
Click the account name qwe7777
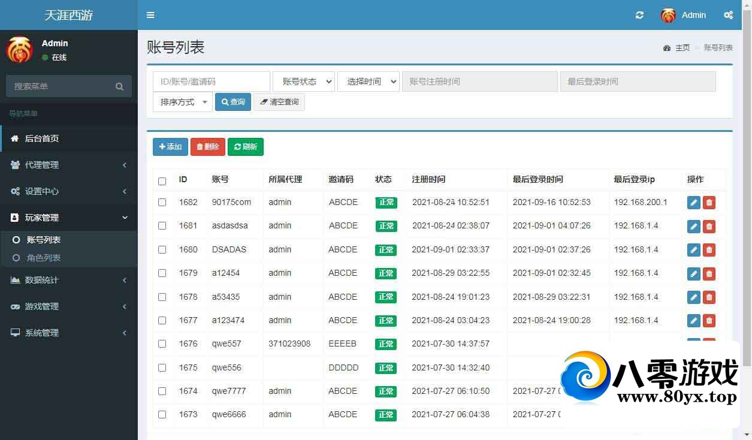(x=229, y=391)
